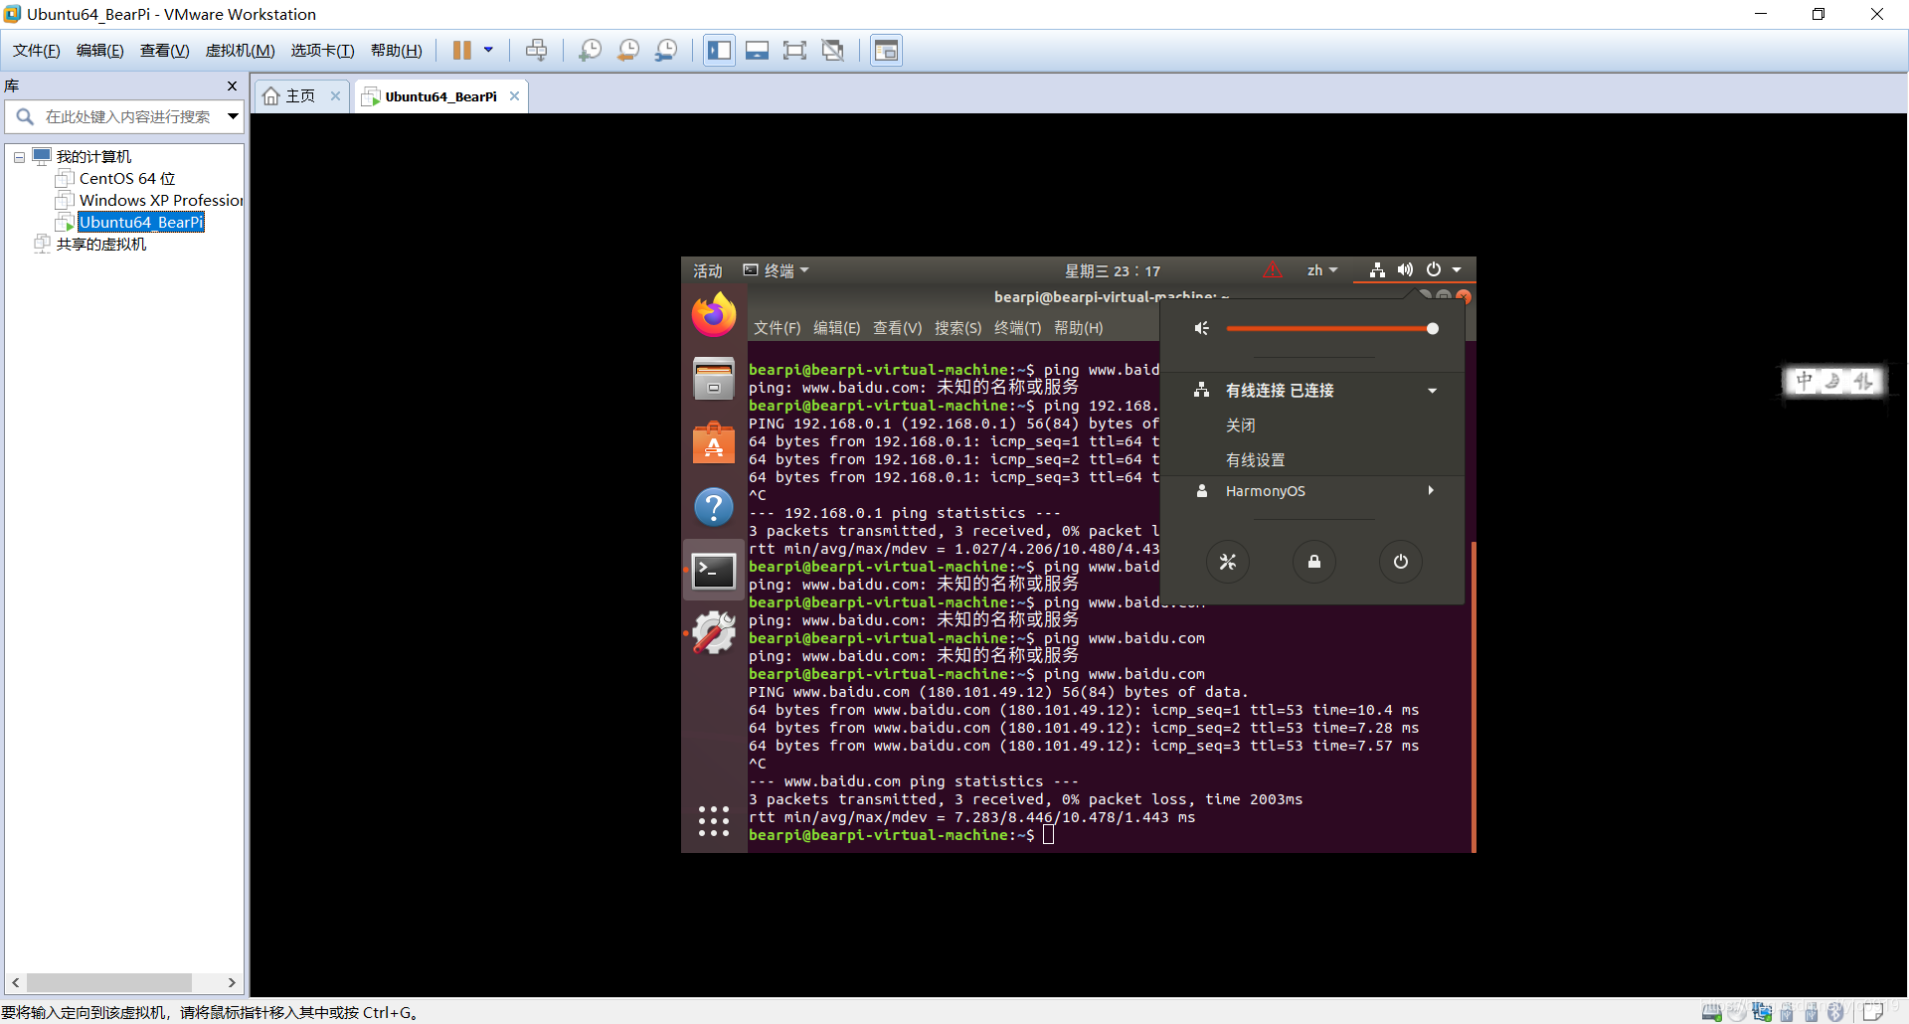The width and height of the screenshot is (1909, 1024).
Task: Open system settings from the status menu
Action: 1228,562
